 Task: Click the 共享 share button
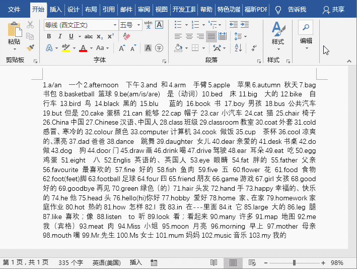tap(334, 10)
